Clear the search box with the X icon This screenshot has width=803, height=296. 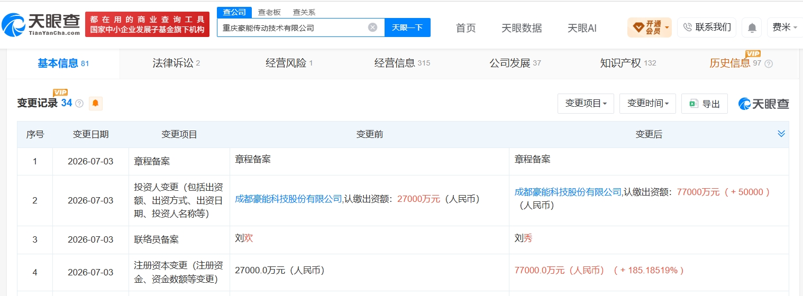click(372, 27)
